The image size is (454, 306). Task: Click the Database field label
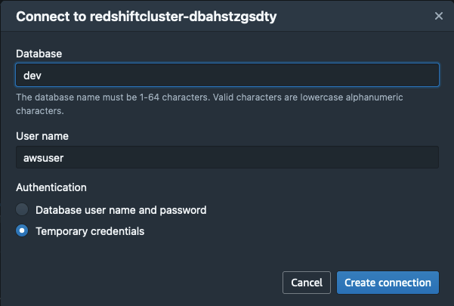pos(39,54)
